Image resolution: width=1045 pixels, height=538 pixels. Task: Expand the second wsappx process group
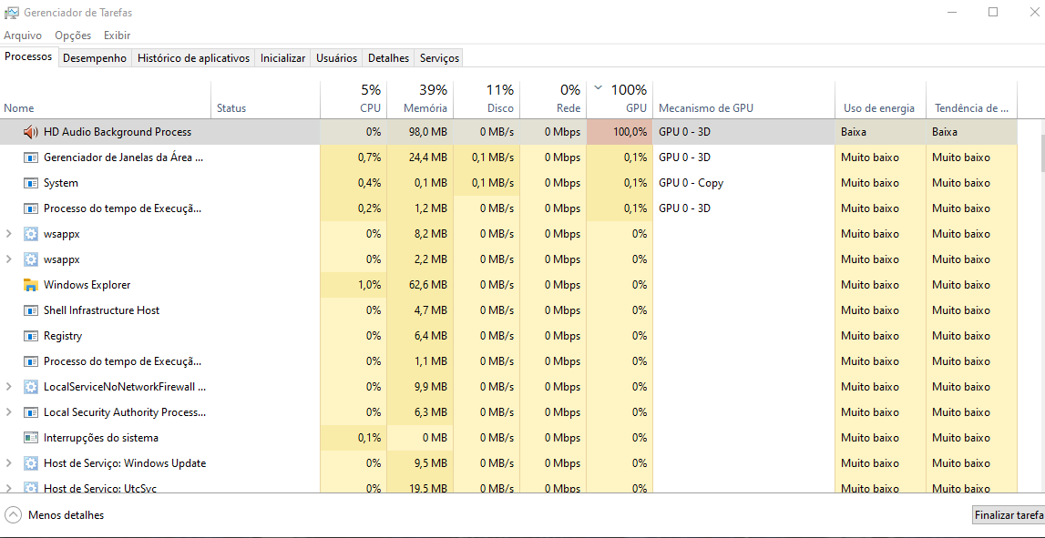coord(9,259)
